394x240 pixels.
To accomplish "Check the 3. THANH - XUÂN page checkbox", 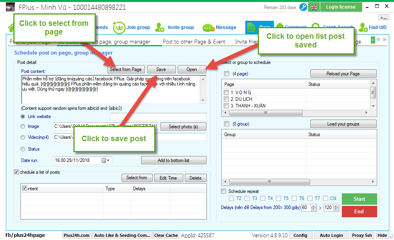I will pos(226,105).
